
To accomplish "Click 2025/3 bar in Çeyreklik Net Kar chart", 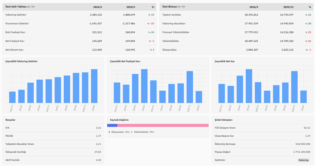I will click(267, 97).
